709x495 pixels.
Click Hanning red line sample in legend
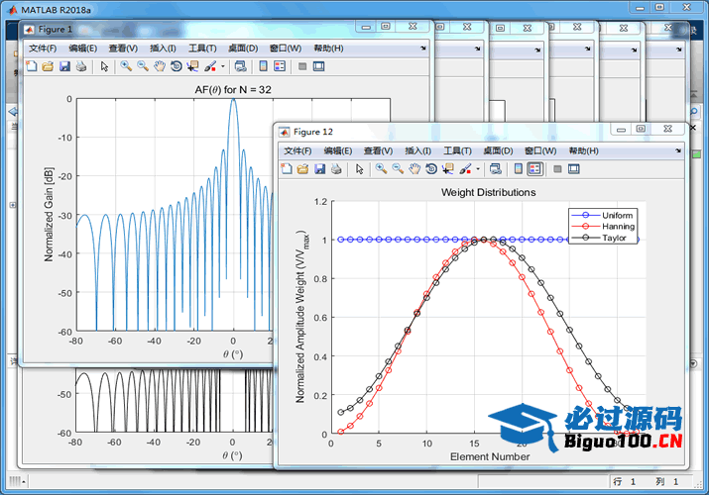(x=584, y=227)
